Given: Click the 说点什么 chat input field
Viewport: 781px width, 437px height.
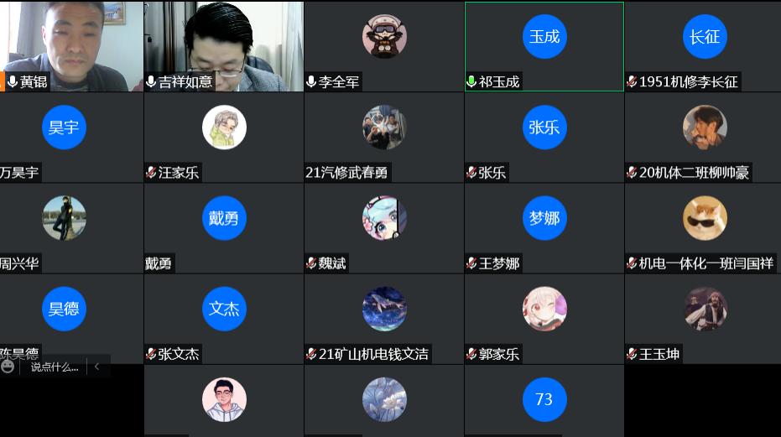Looking at the screenshot, I should click(55, 367).
